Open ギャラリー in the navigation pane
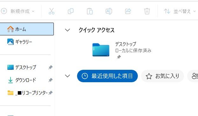This screenshot has width=198, height=116. (x=24, y=42)
